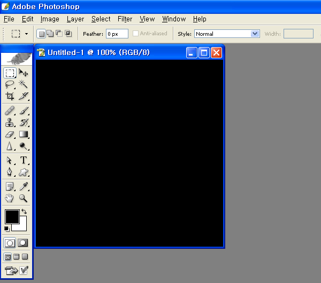The width and height of the screenshot is (321, 283).
Task: Open the Image menu
Action: (x=50, y=19)
